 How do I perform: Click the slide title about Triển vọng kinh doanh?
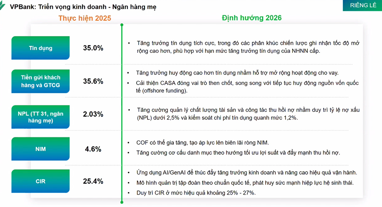[83, 7]
